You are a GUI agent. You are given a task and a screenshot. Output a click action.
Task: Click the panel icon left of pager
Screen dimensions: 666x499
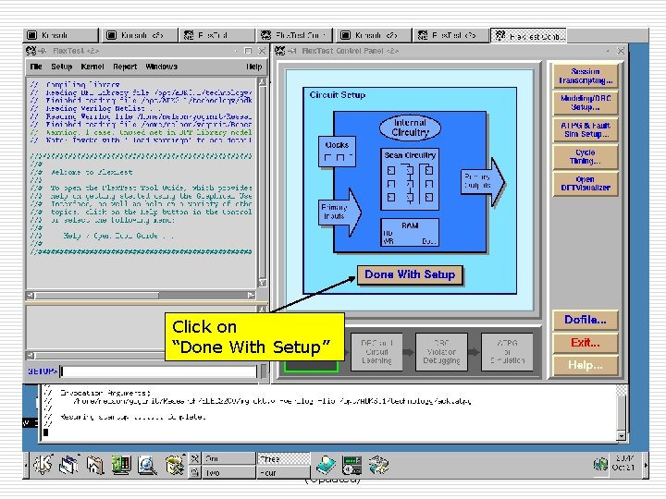click(174, 465)
